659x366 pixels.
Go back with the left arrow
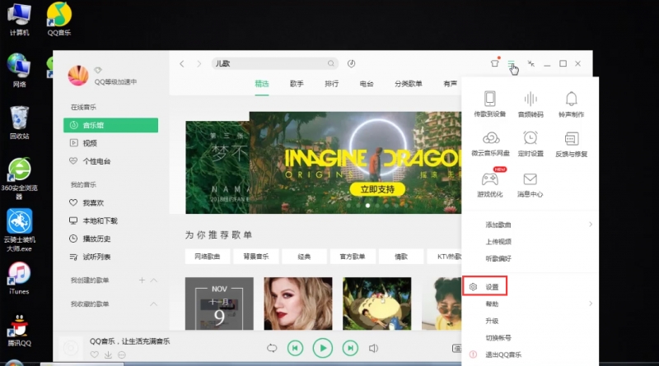[x=181, y=64]
